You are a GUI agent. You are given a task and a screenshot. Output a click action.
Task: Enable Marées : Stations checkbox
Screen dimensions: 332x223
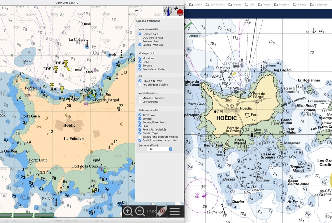click(x=140, y=98)
